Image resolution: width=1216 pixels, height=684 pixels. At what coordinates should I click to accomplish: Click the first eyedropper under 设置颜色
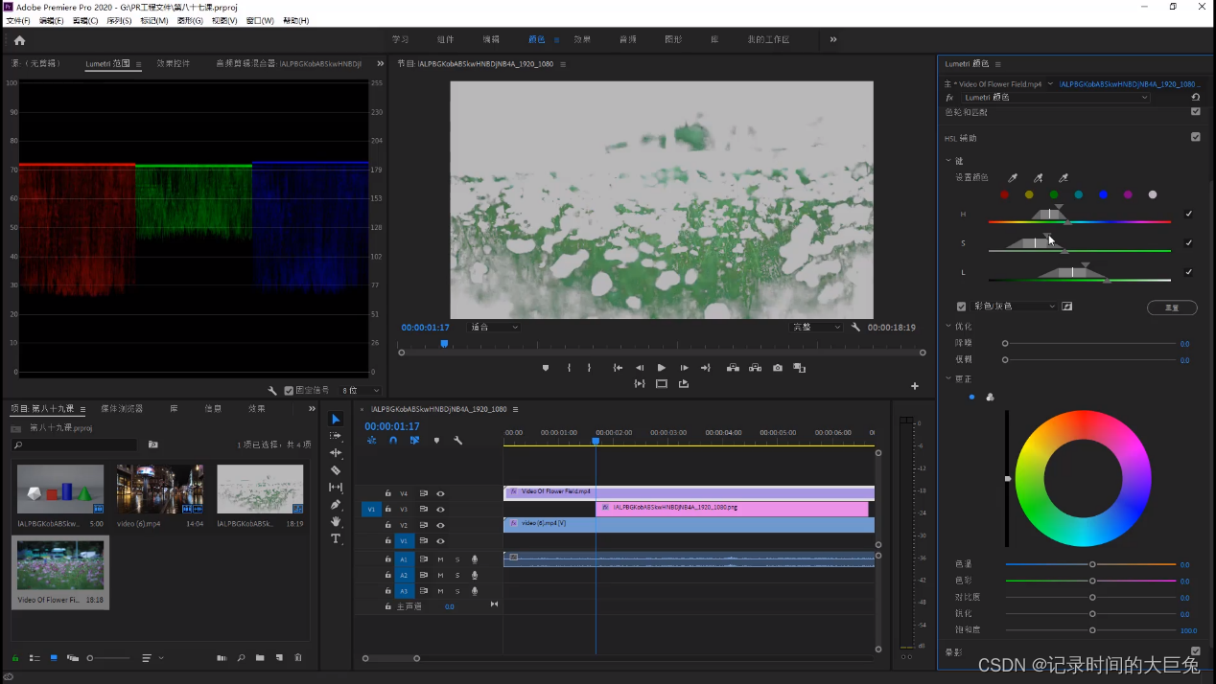coord(1013,178)
